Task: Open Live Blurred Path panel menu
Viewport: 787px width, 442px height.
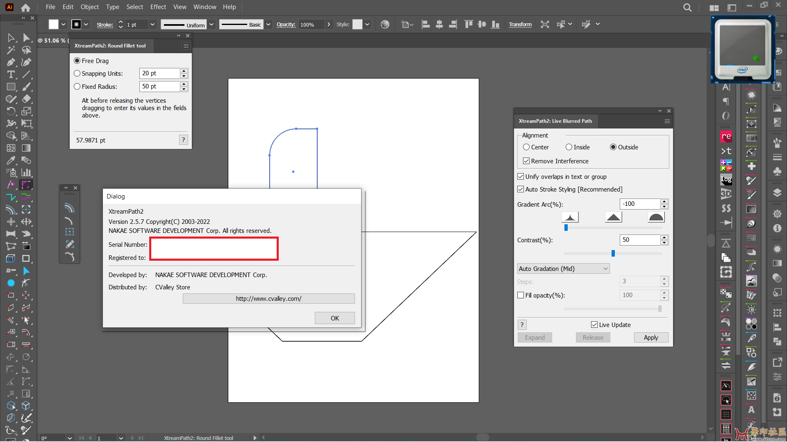Action: [667, 121]
